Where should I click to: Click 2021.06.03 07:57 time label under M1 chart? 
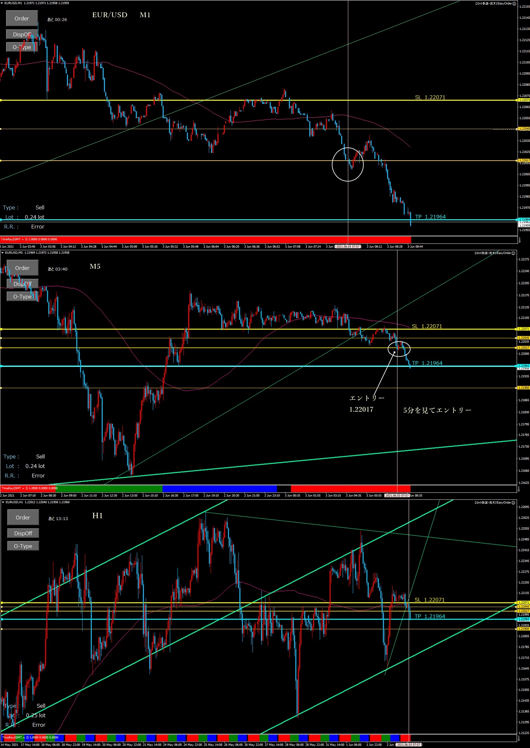(x=348, y=246)
